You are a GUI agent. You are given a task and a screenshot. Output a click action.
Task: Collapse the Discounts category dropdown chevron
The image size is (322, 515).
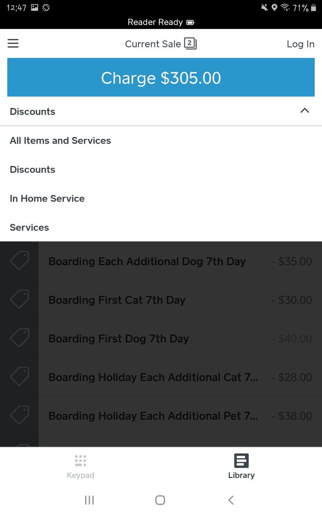coord(304,111)
